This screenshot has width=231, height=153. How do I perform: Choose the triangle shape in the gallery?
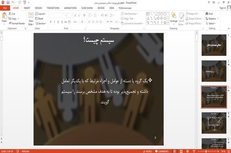148,18
